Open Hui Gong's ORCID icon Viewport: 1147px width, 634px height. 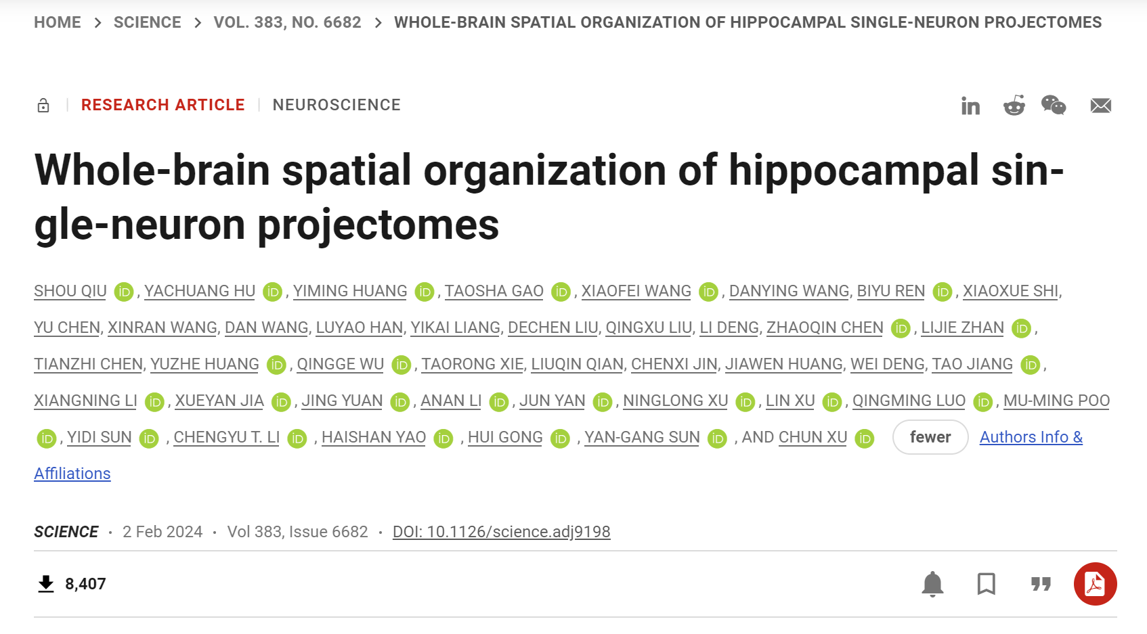[560, 438]
